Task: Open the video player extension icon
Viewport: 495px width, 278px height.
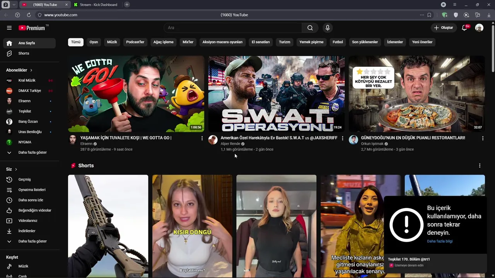Action: coord(466,15)
